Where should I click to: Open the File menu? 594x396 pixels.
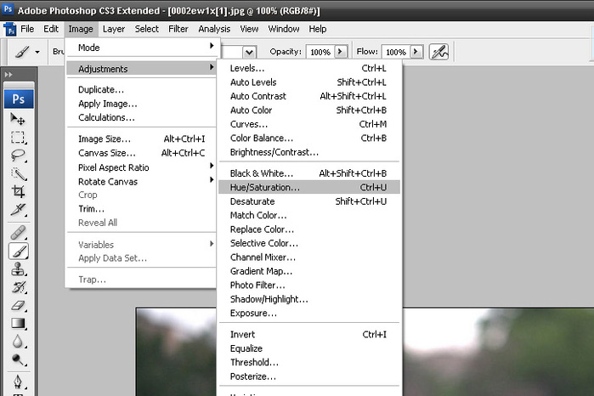(27, 29)
